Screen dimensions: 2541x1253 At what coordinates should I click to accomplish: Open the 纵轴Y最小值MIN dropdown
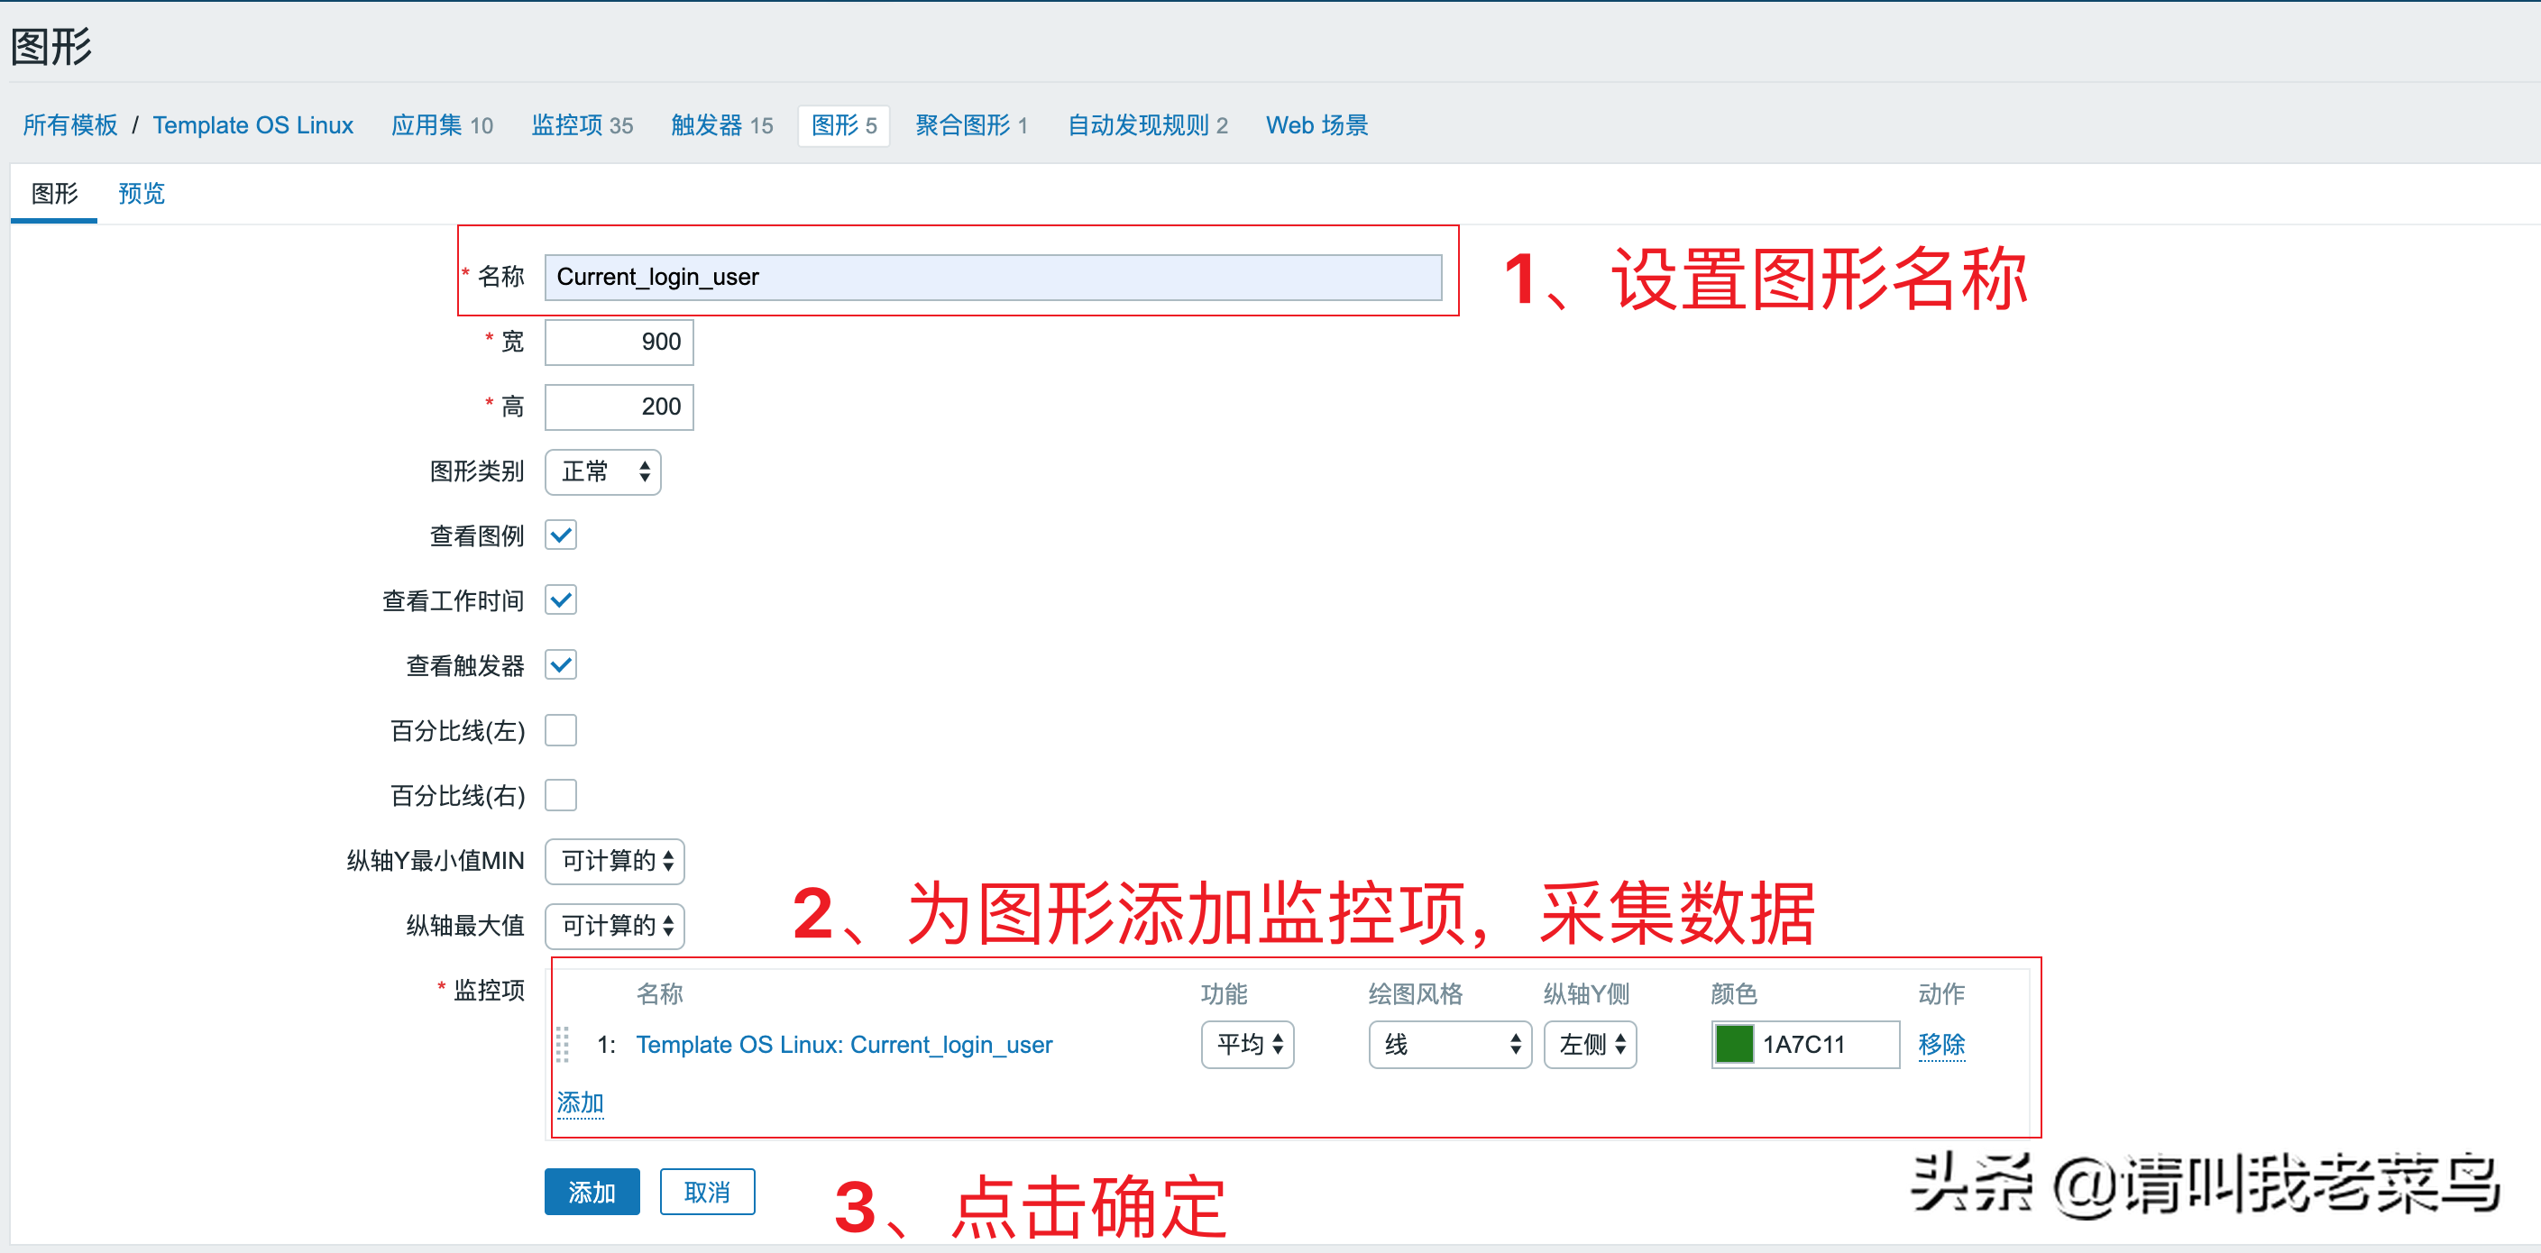[x=613, y=861]
